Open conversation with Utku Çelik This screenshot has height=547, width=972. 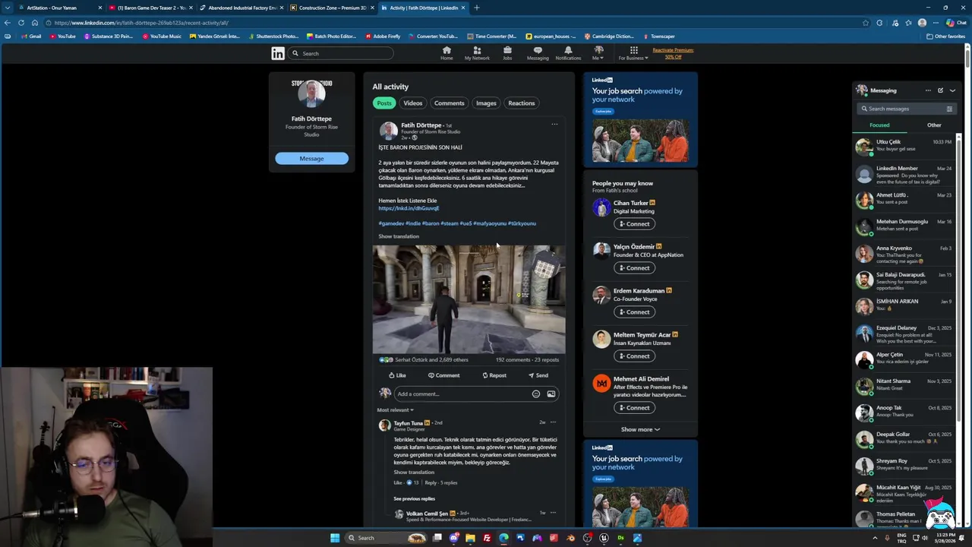point(904,146)
